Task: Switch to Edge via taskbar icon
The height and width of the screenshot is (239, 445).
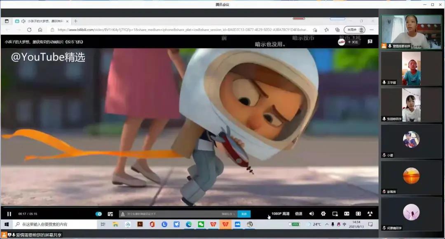Action: (189, 224)
